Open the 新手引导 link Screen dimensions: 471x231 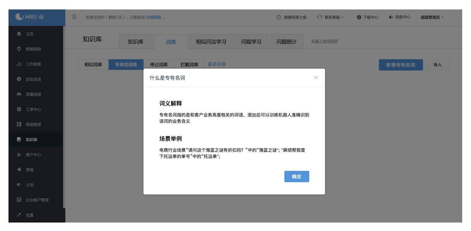217,64
